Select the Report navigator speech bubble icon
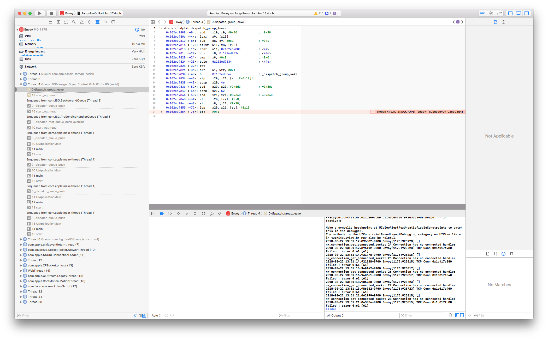This screenshot has height=340, width=548. (113, 22)
